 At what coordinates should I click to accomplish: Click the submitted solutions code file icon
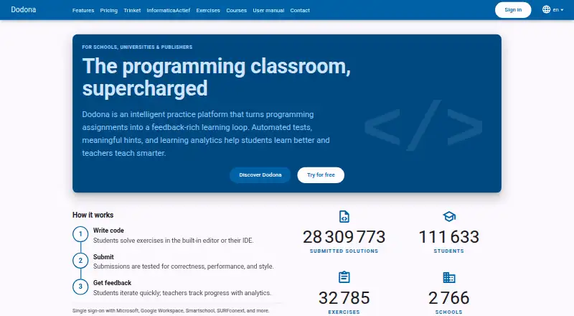coord(344,217)
